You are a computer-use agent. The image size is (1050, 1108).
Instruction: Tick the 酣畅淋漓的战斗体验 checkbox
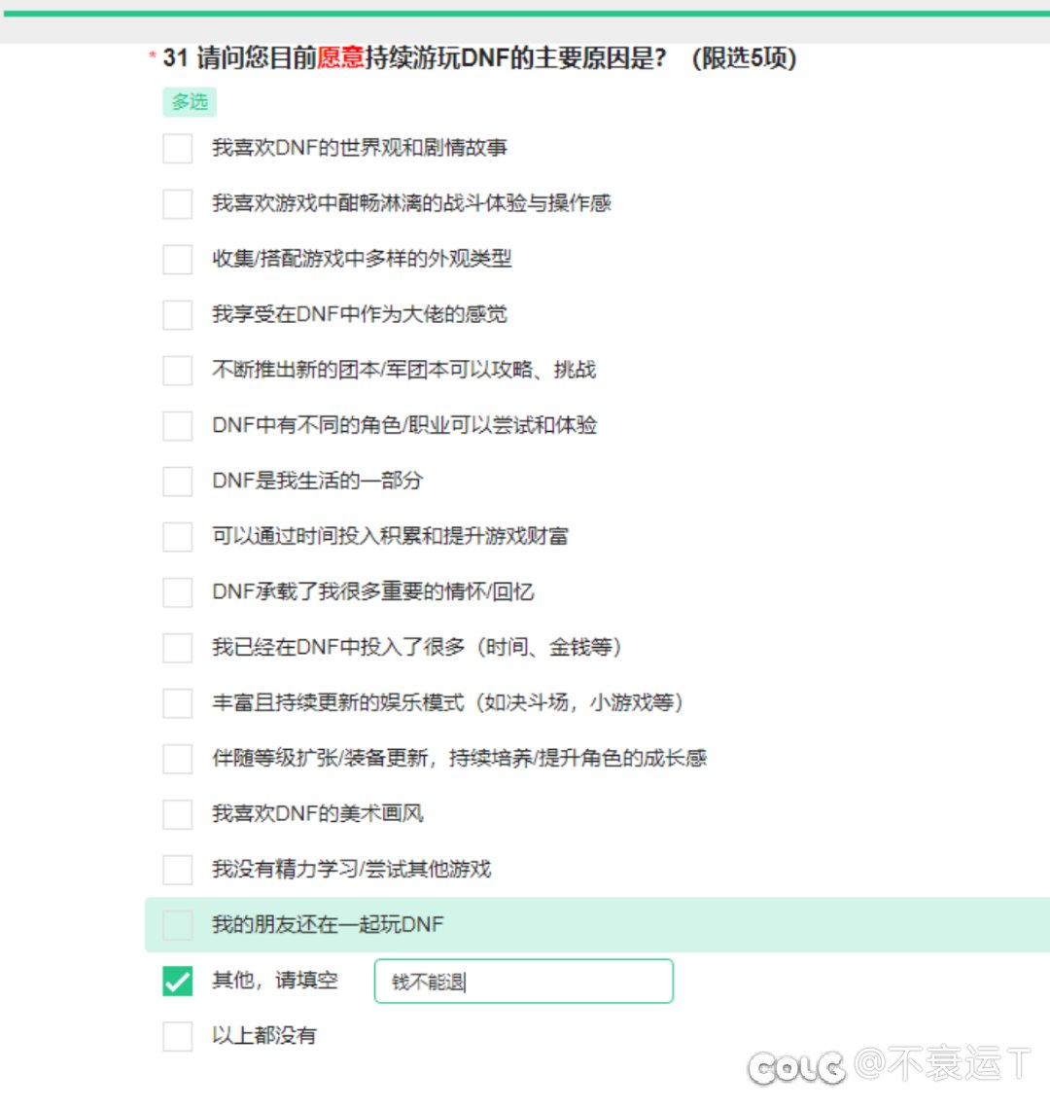178,203
